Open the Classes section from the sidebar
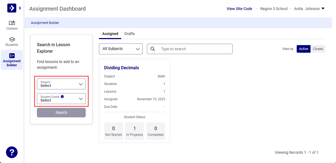This screenshot has height=163, width=336. click(12, 25)
